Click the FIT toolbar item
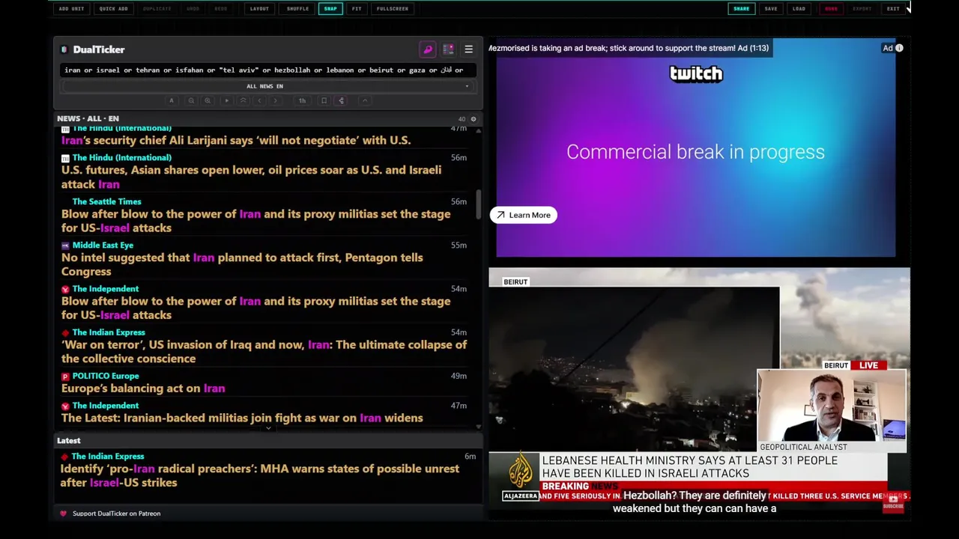Image resolution: width=959 pixels, height=539 pixels. (x=357, y=9)
